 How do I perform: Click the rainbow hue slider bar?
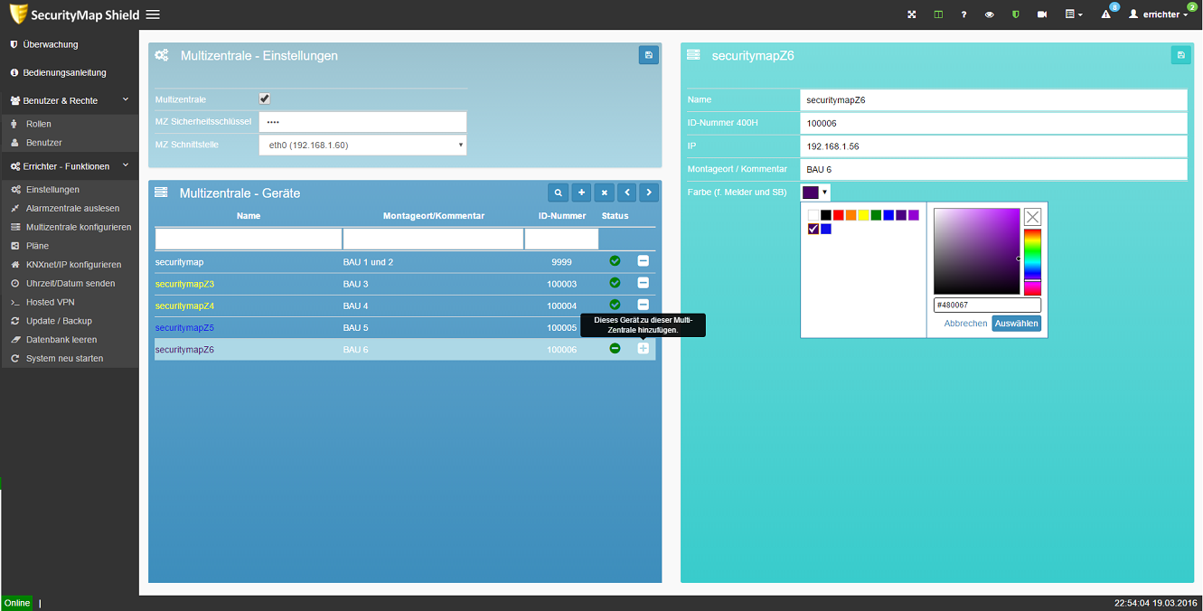[x=1032, y=262]
